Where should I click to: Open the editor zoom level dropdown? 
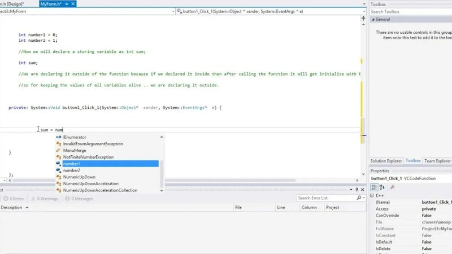pos(4,180)
